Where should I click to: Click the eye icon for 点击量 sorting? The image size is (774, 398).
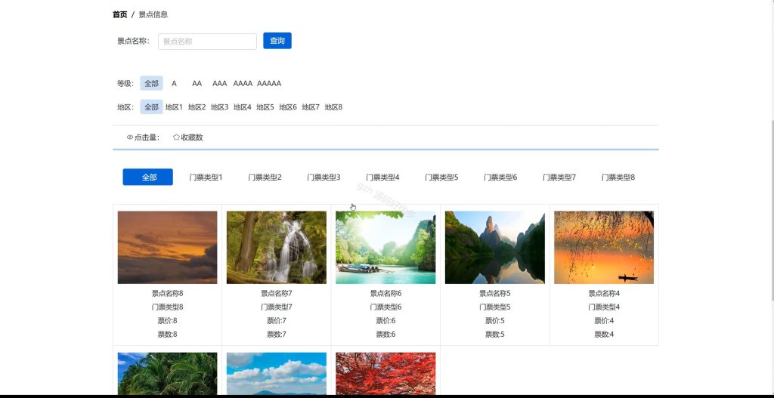[130, 137]
